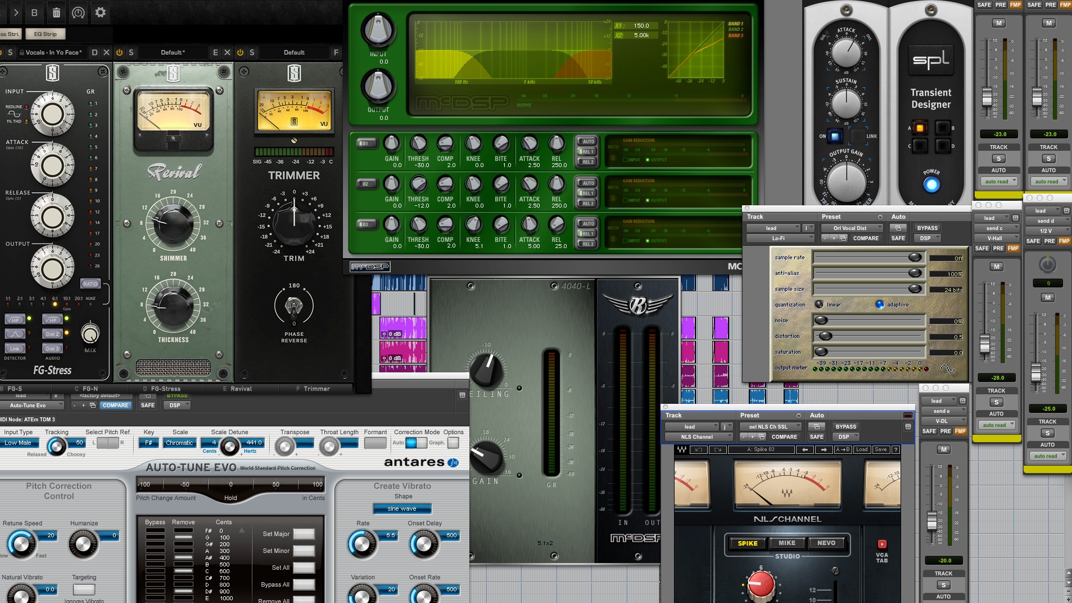Screen dimensions: 1072x603
Task: Switch to the EQ Strip tab
Action: point(46,34)
